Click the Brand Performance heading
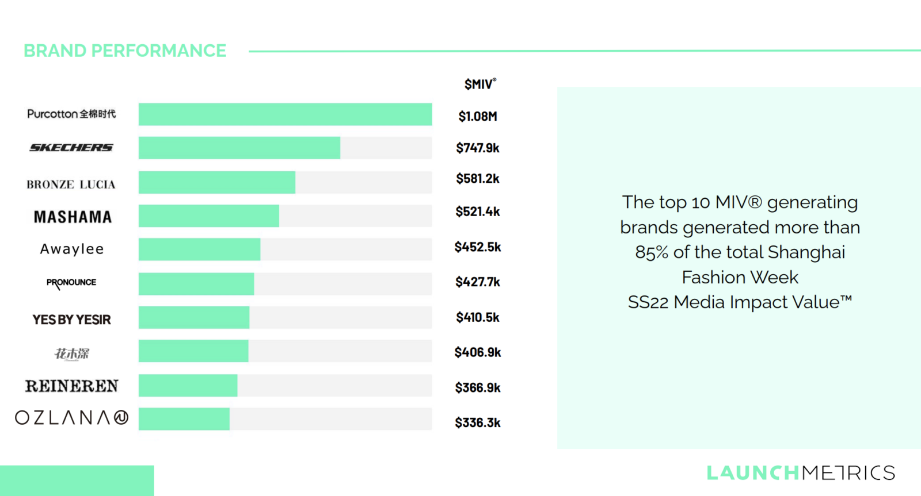 [x=125, y=51]
